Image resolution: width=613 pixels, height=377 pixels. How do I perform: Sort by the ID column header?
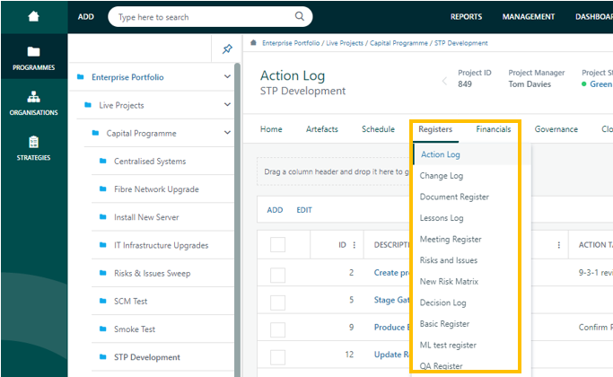coord(342,245)
